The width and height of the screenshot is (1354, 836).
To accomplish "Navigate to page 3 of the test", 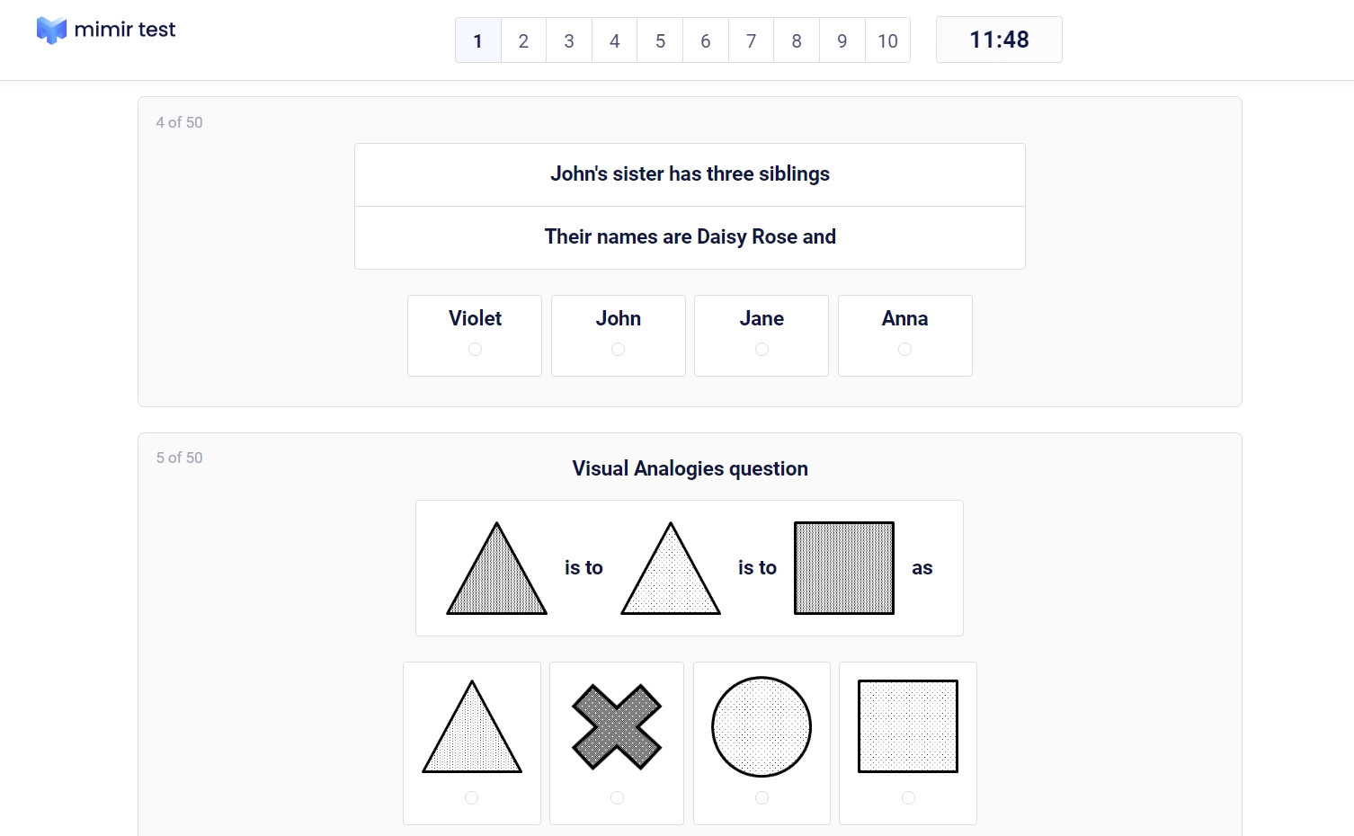I will point(569,40).
